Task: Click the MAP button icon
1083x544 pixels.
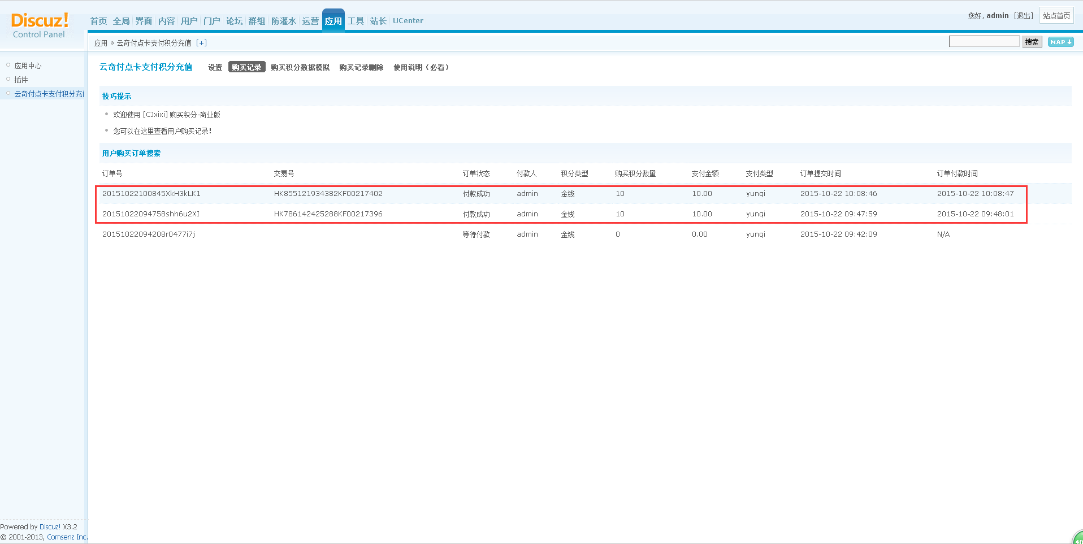Action: tap(1060, 42)
